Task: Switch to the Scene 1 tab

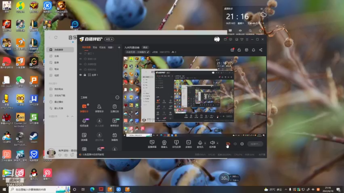Action: tap(111, 47)
